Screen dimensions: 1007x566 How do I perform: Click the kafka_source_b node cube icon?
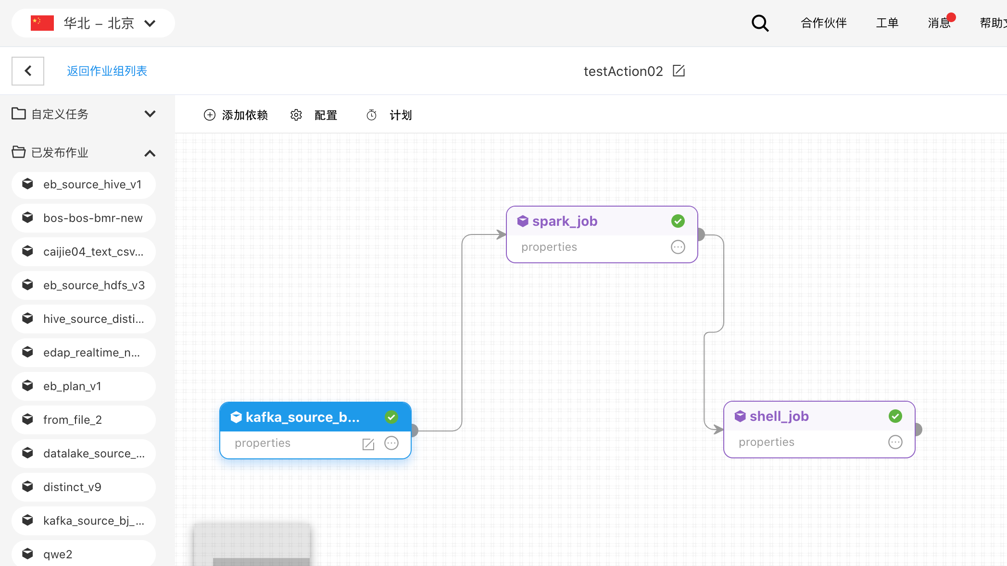(236, 417)
